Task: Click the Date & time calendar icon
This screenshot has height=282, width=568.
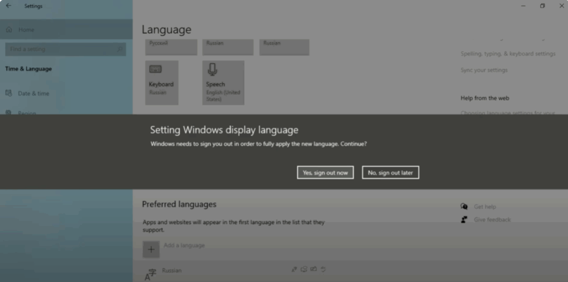Action: point(9,93)
